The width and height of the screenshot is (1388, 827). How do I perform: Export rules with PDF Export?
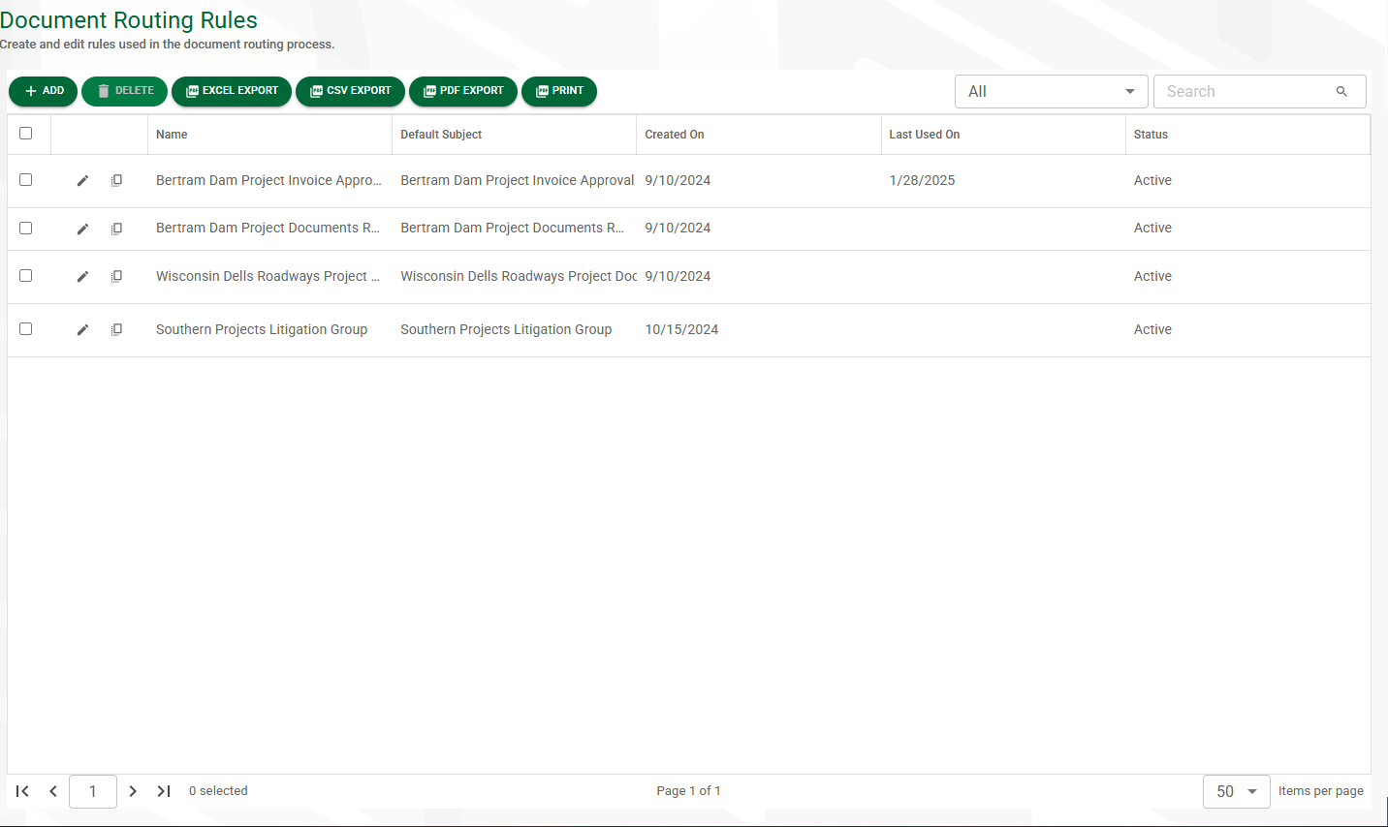tap(463, 91)
